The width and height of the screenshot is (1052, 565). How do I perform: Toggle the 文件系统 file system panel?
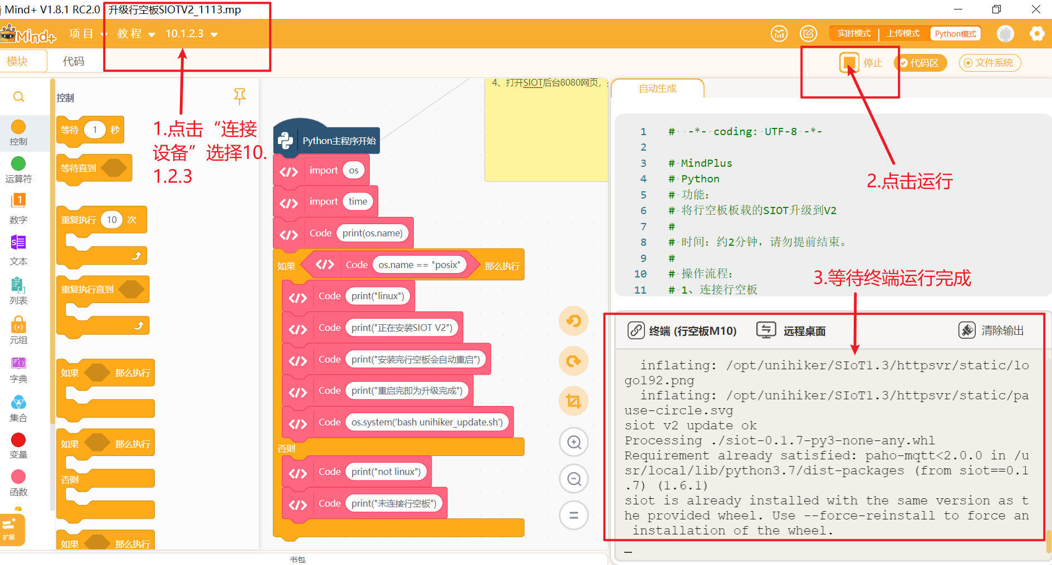tap(990, 63)
